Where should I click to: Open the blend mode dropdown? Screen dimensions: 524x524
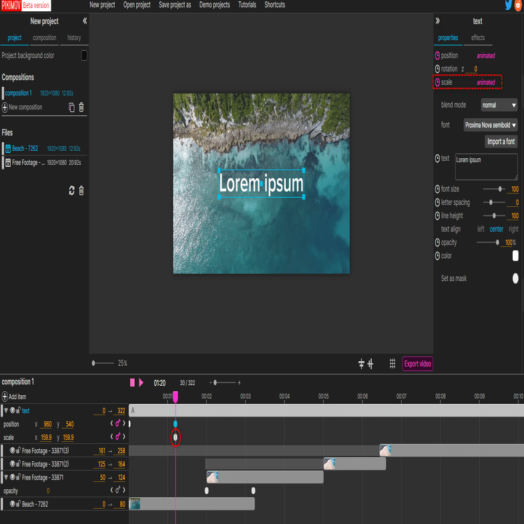coord(499,105)
